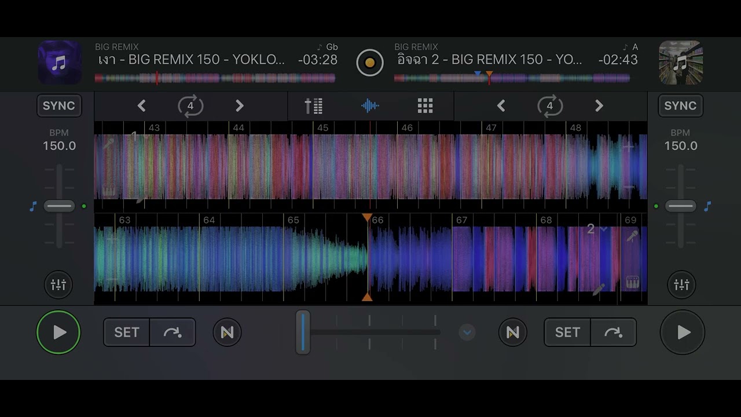741x417 pixels.
Task: Click the left deck BPM value 150.0
Action: coord(59,146)
